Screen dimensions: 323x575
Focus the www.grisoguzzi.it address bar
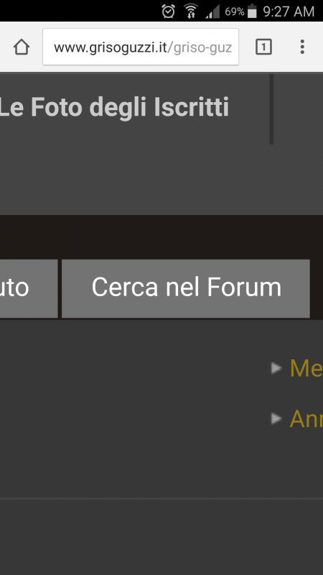(141, 47)
